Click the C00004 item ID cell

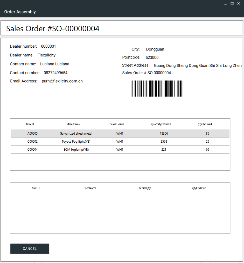32,150
